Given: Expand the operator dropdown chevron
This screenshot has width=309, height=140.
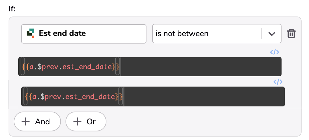Looking at the screenshot, I should pyautogui.click(x=272, y=34).
